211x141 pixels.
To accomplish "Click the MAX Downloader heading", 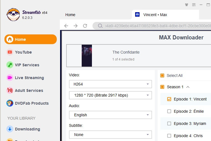I will [x=181, y=37].
